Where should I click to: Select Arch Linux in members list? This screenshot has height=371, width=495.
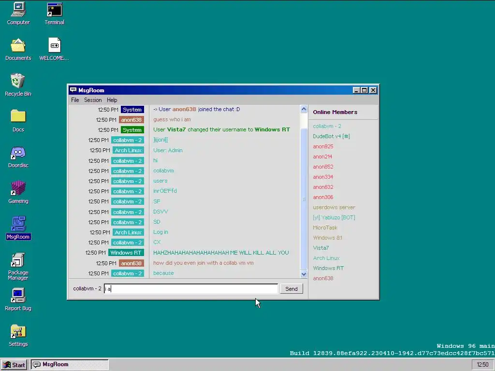326,258
